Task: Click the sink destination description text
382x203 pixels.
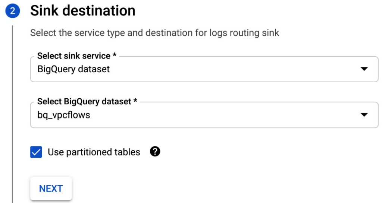Action: tap(154, 33)
